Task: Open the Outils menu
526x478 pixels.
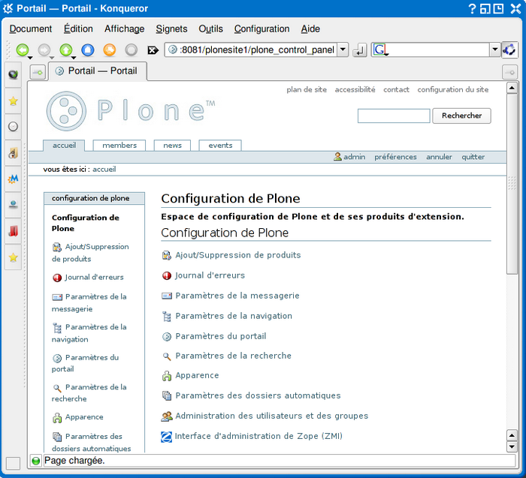Action: (210, 29)
